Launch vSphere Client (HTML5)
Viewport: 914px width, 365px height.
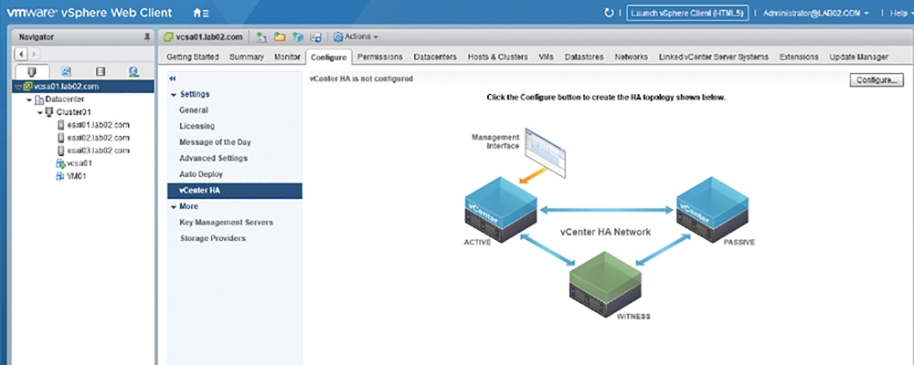point(687,13)
